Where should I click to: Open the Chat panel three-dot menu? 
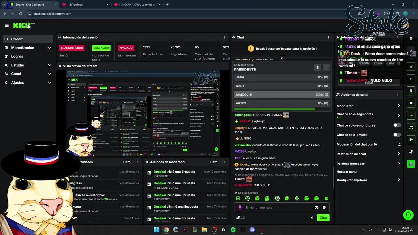pos(329,37)
